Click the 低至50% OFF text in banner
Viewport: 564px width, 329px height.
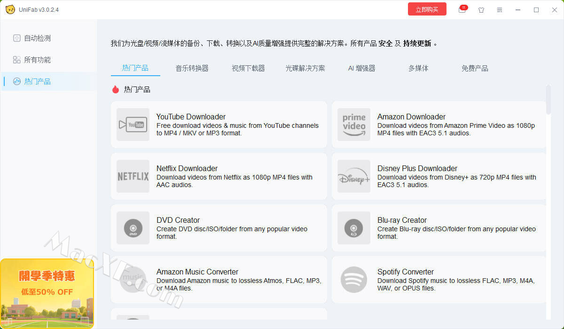47,292
